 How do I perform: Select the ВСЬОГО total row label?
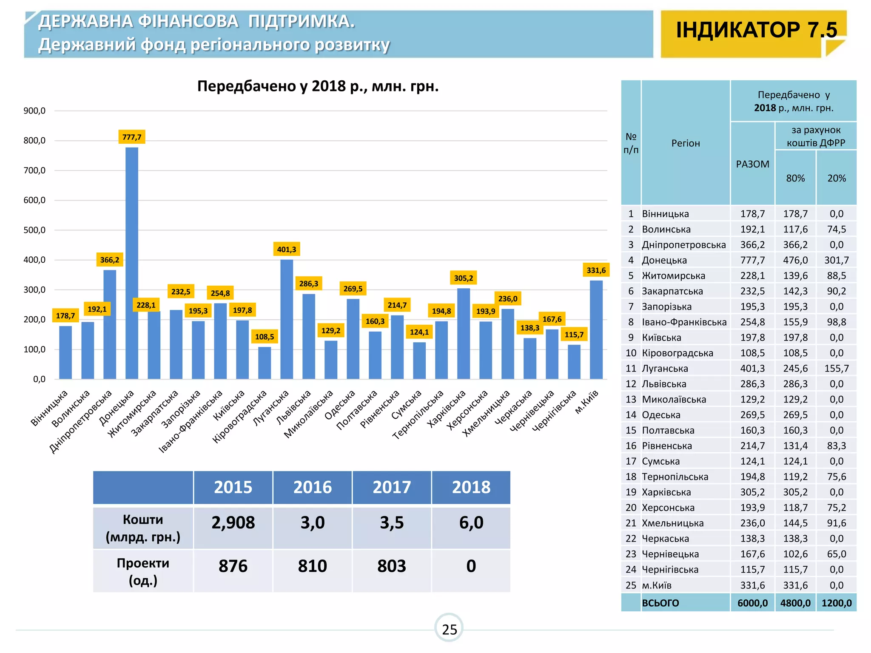pos(660,603)
